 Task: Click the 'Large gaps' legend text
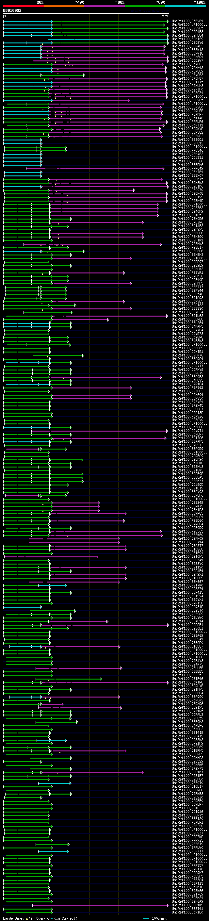point(14,918)
